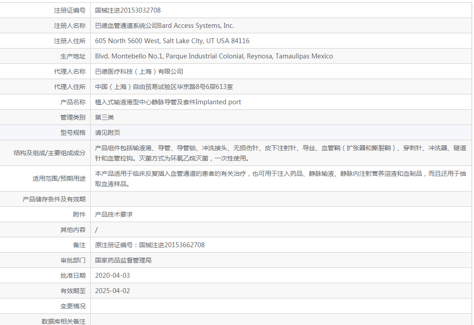The image size is (474, 325).
Task: Click the 产品储存条件及有效期 label
Action: coord(54,199)
